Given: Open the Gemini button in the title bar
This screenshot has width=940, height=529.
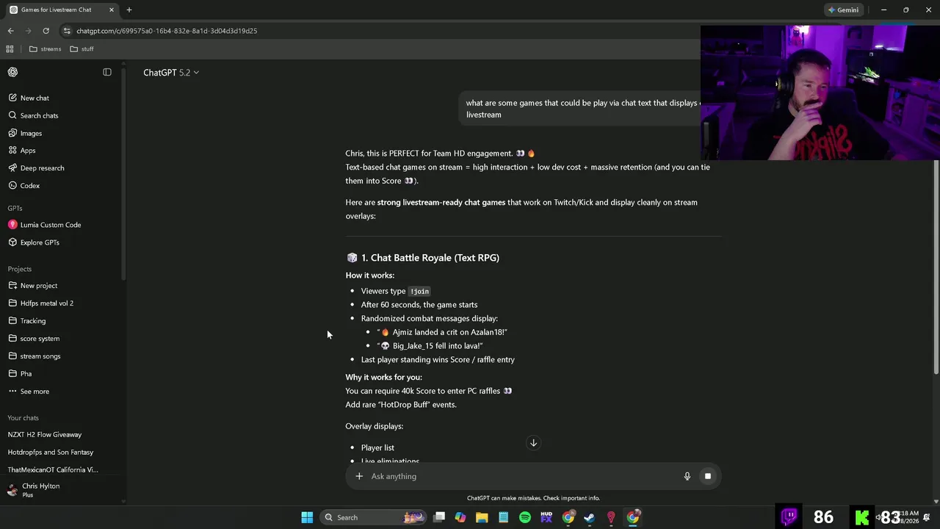Looking at the screenshot, I should tap(843, 10).
